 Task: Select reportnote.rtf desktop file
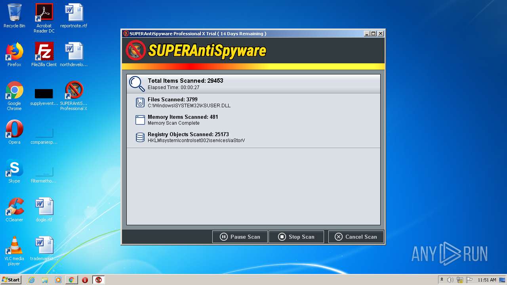click(74, 16)
